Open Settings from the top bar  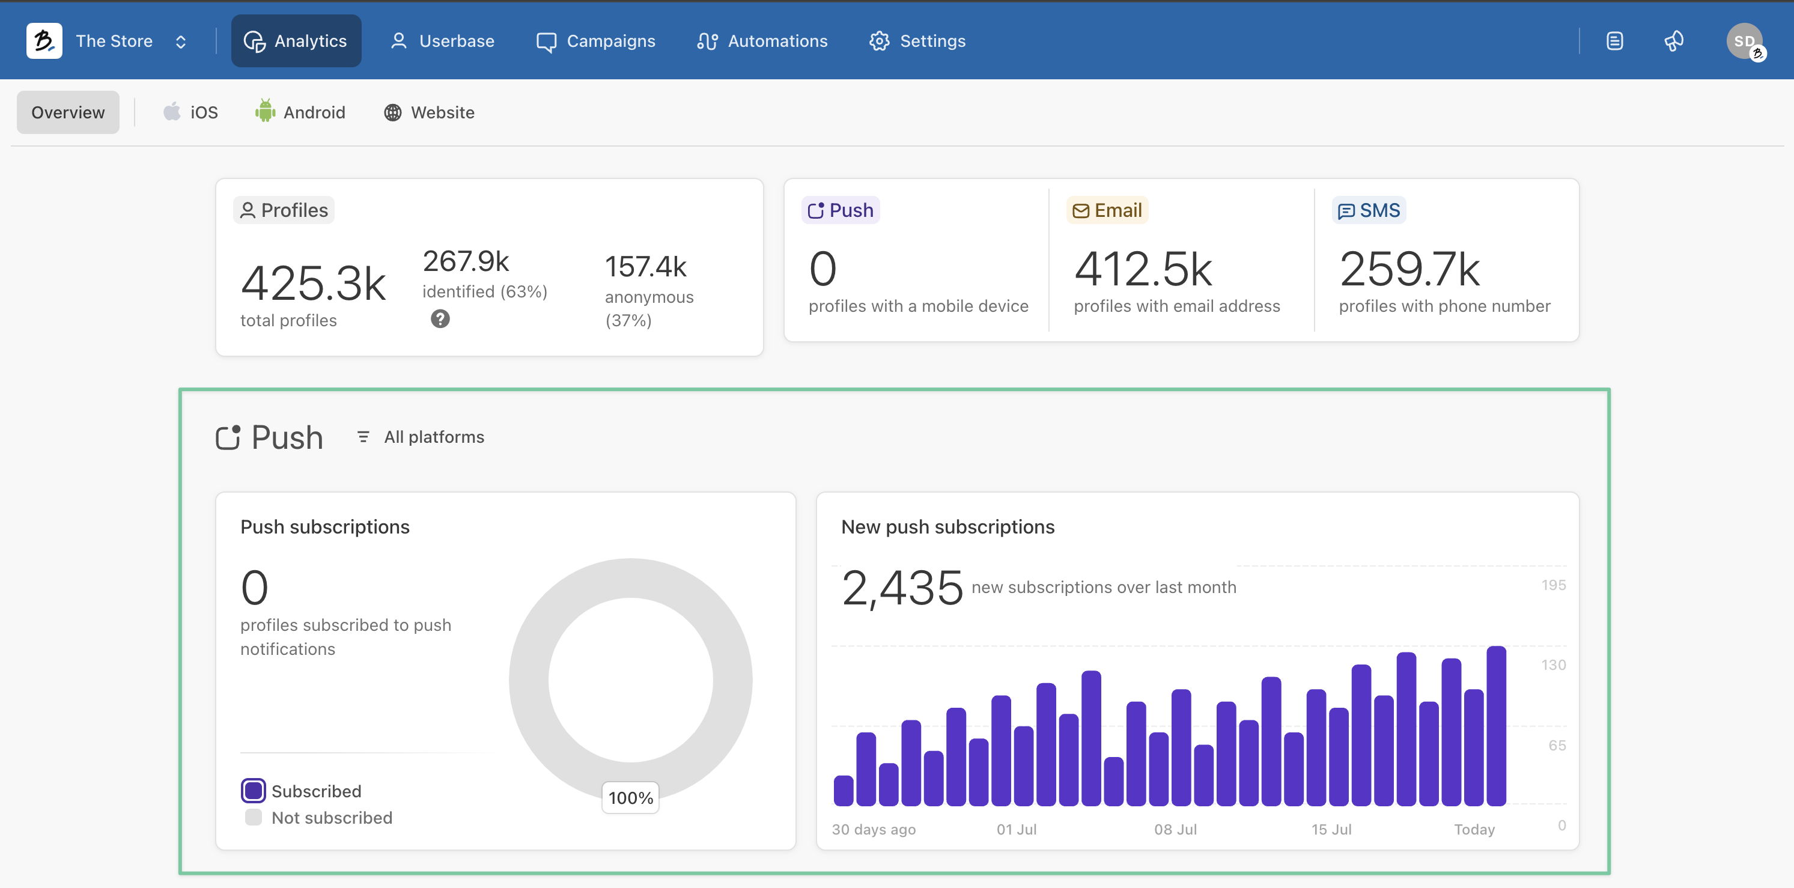917,40
